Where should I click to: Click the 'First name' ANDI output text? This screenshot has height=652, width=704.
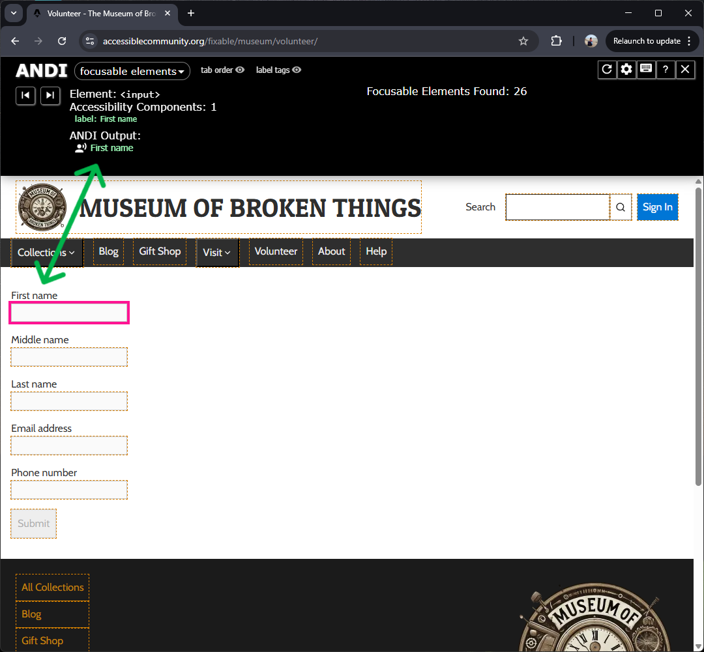[x=112, y=148]
